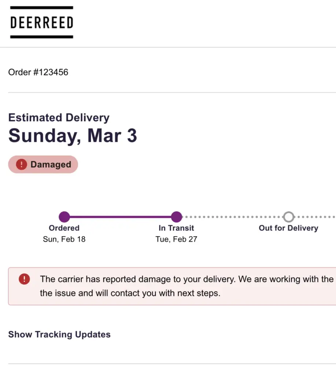Image resolution: width=336 pixels, height=375 pixels.
Task: Click dotted line between In Transit and Out for Delivery
Action: click(x=233, y=217)
